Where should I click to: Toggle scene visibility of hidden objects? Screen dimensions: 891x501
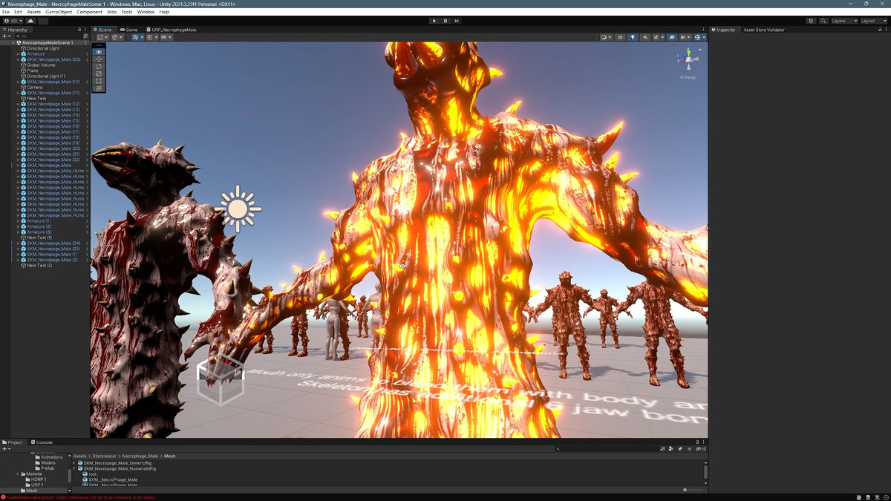(672, 37)
